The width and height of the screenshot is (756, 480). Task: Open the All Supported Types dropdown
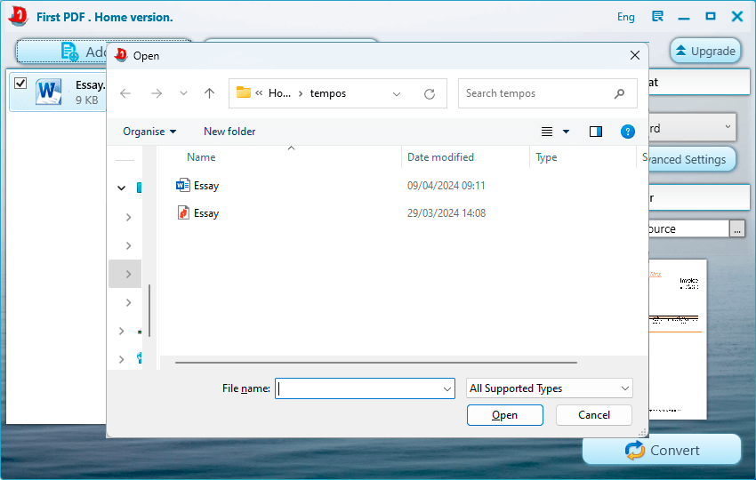click(x=549, y=388)
